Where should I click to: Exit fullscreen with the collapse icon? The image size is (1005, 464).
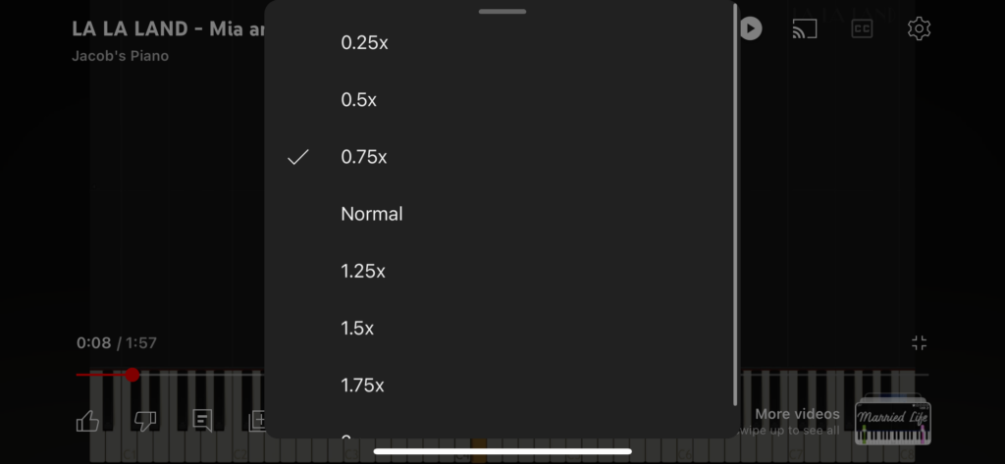point(919,343)
